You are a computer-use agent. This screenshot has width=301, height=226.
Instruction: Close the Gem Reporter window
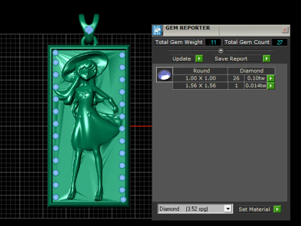[x=285, y=30]
